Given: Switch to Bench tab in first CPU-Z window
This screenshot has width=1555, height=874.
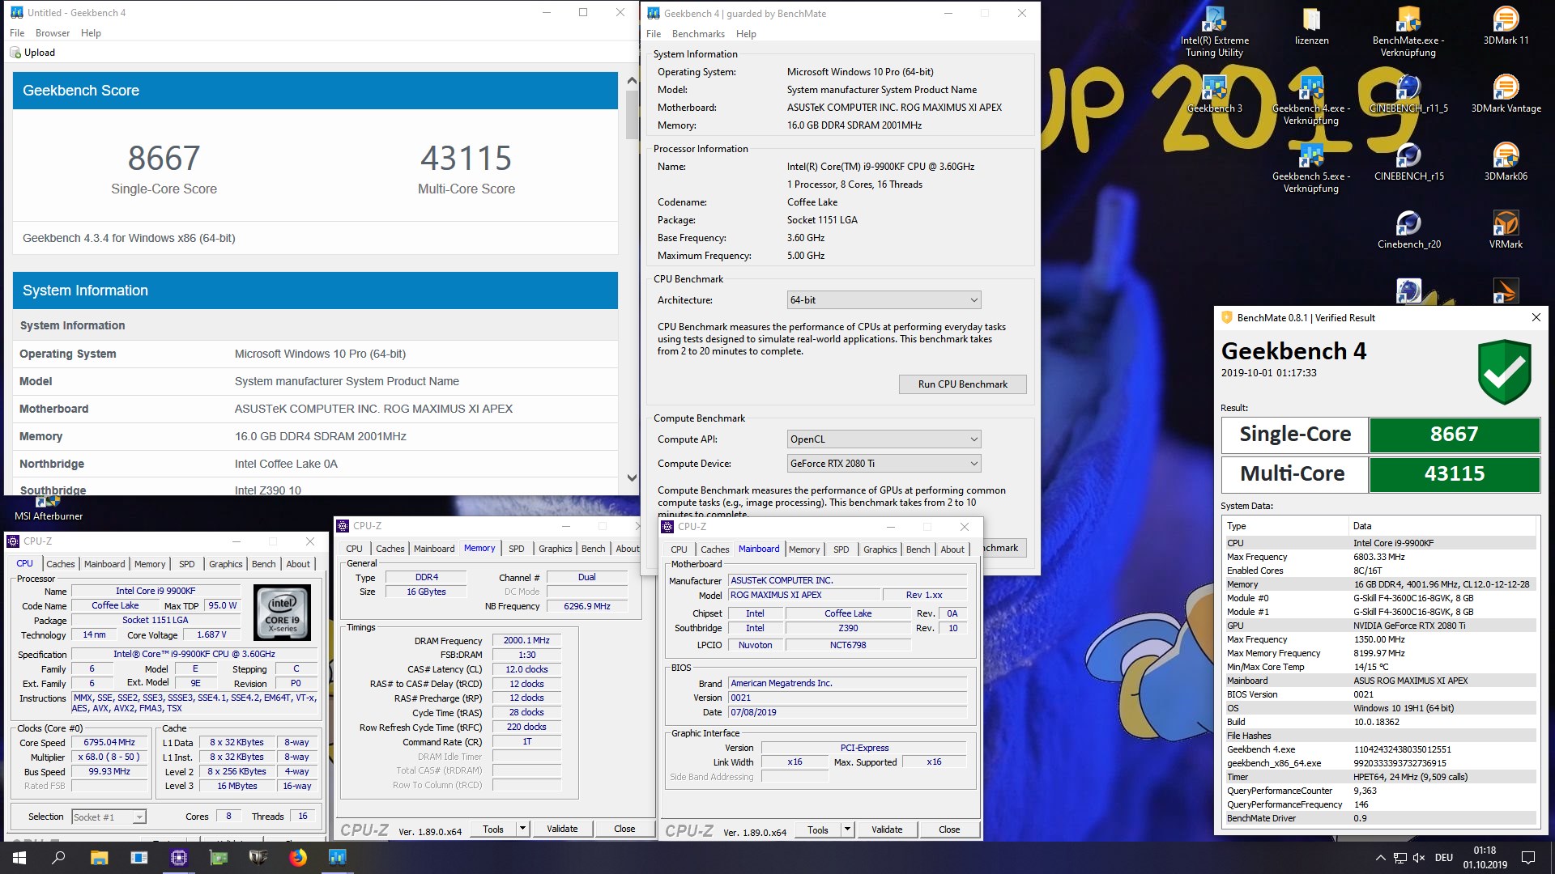Looking at the screenshot, I should 264,564.
